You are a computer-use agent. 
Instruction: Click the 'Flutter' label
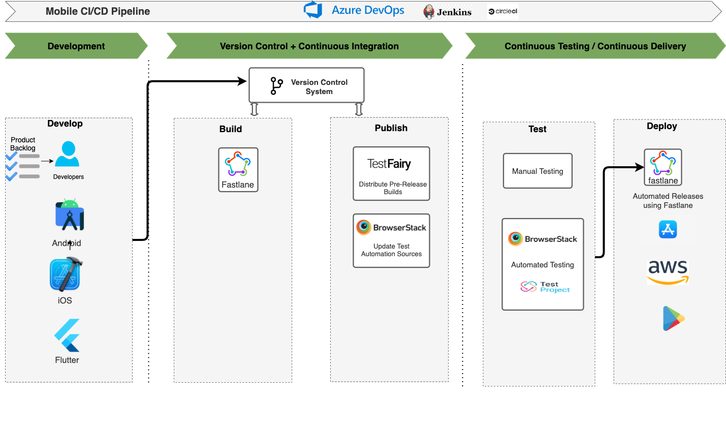[67, 360]
